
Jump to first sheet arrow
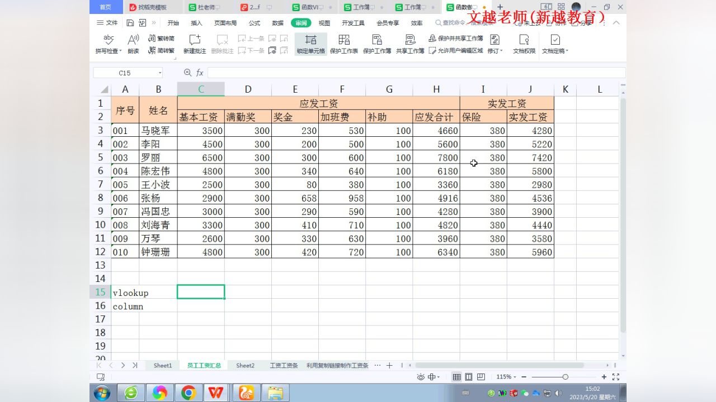[100, 366]
